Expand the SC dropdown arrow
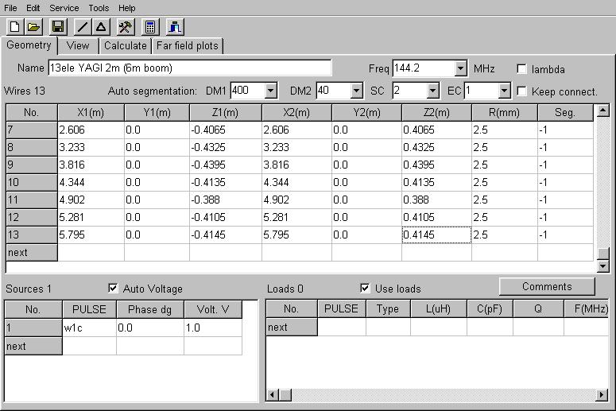This screenshot has height=411, width=616. click(x=432, y=91)
